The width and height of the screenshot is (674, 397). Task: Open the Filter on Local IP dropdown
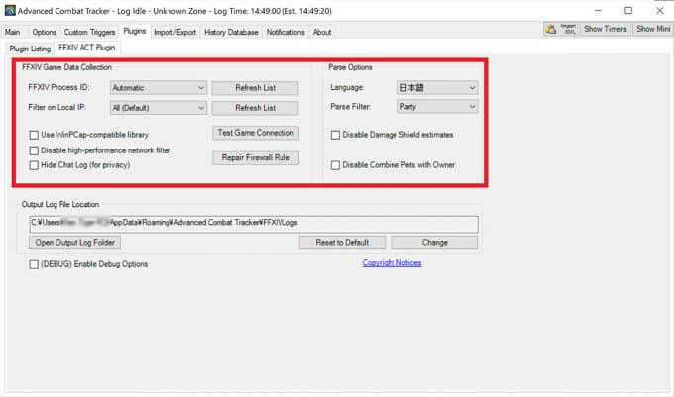[x=158, y=108]
